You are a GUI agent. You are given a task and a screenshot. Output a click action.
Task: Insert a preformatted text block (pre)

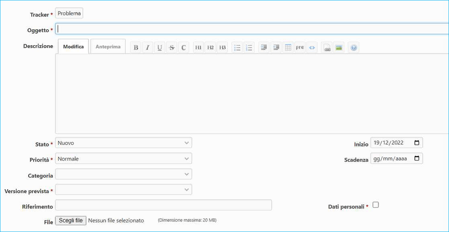click(300, 48)
